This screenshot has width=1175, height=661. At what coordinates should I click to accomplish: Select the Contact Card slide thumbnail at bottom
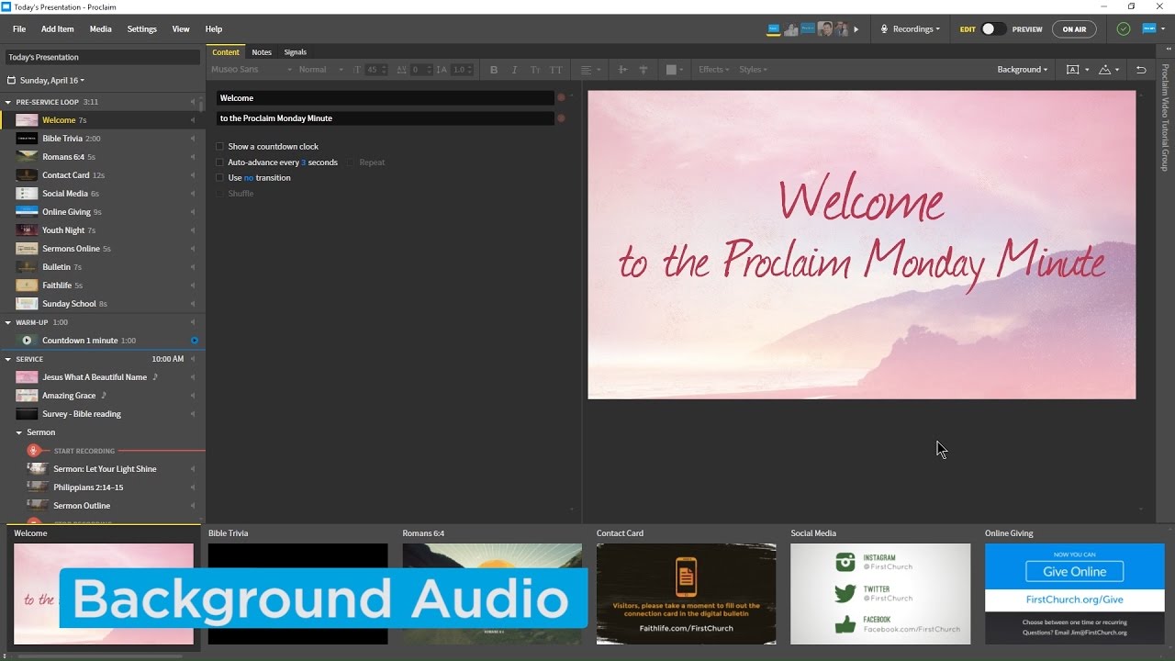tap(686, 594)
